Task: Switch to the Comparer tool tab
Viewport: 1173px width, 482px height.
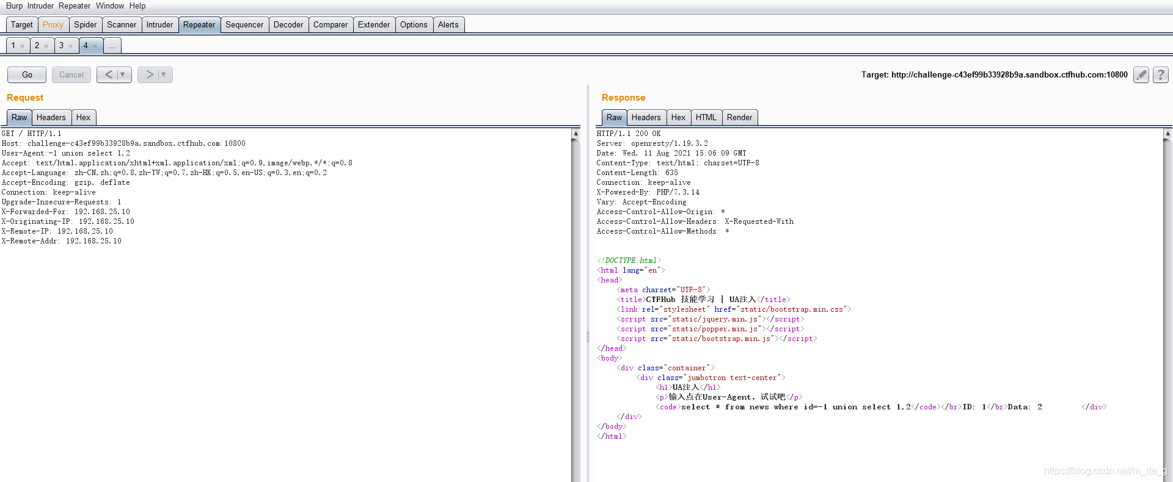Action: pyautogui.click(x=331, y=25)
